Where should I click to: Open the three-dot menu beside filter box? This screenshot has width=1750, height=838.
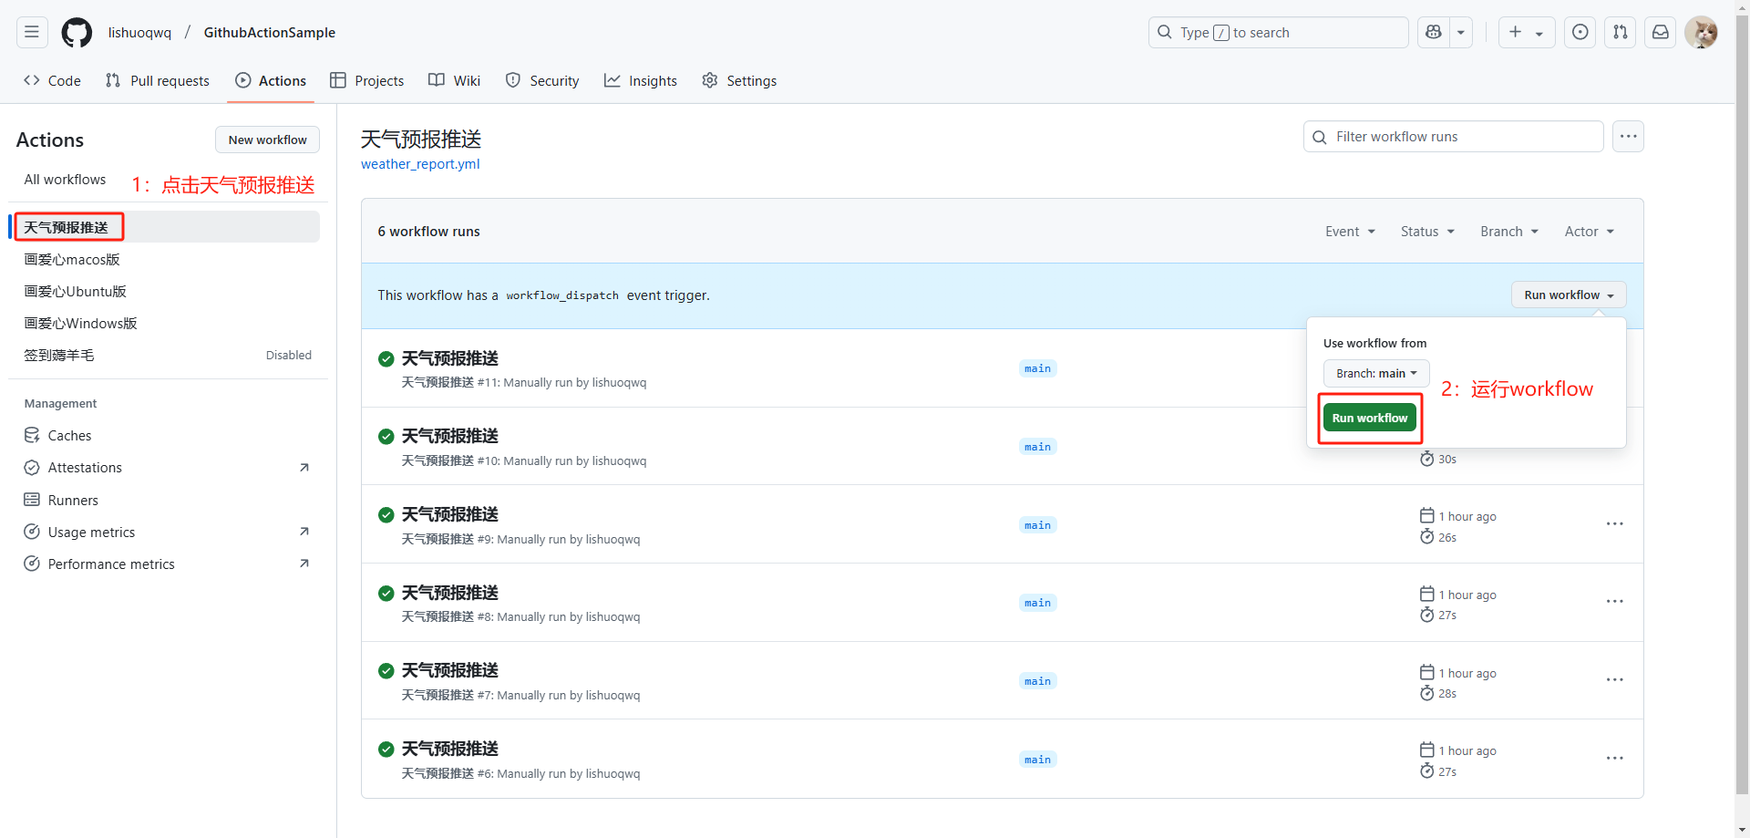[x=1628, y=137]
